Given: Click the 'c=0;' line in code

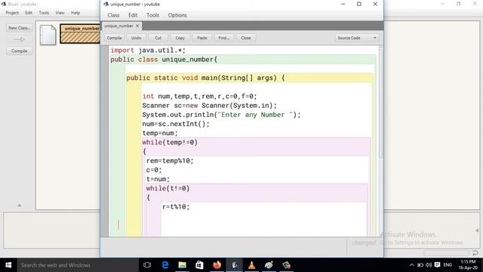Looking at the screenshot, I should (154, 170).
